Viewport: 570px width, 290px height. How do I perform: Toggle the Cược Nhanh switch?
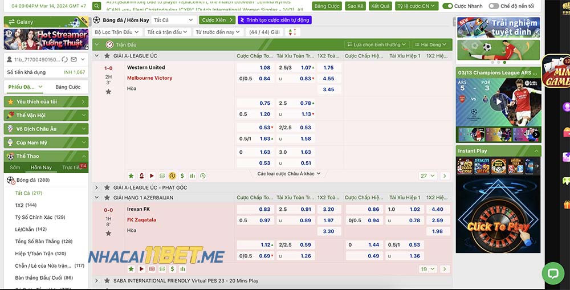(448, 6)
